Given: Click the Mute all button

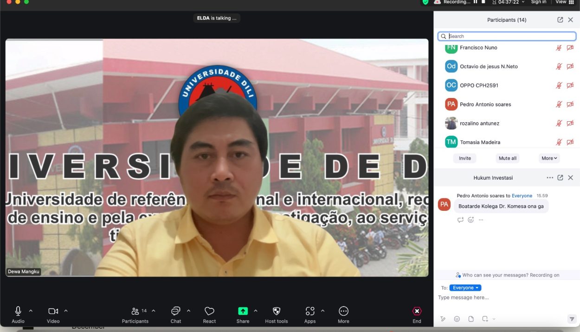Looking at the screenshot, I should point(507,158).
